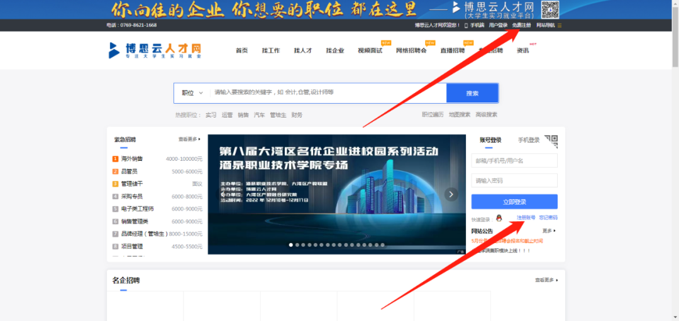Open the orange 5月份 announcement item
Viewport: 679px width, 321px height.
tap(507, 241)
